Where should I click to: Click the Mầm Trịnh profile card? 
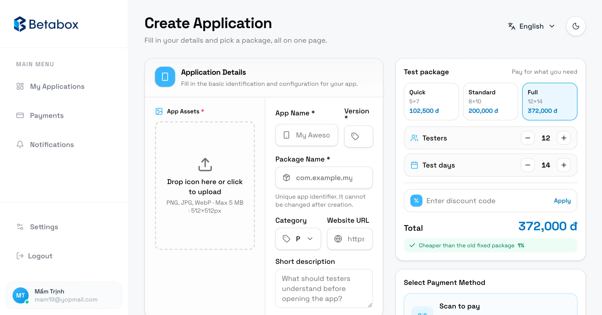click(64, 295)
